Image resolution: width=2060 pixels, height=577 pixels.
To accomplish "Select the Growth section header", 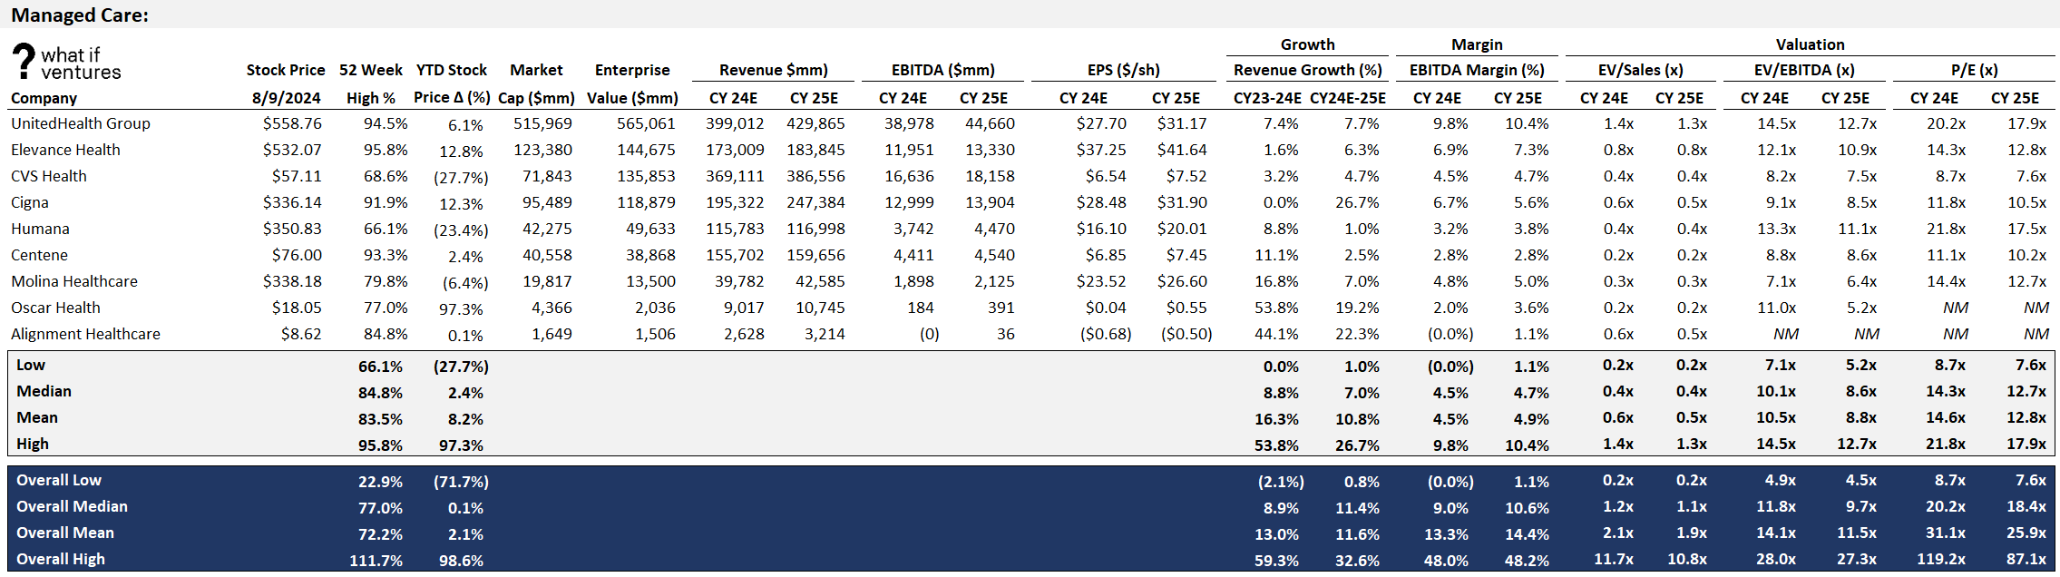I will (1307, 44).
